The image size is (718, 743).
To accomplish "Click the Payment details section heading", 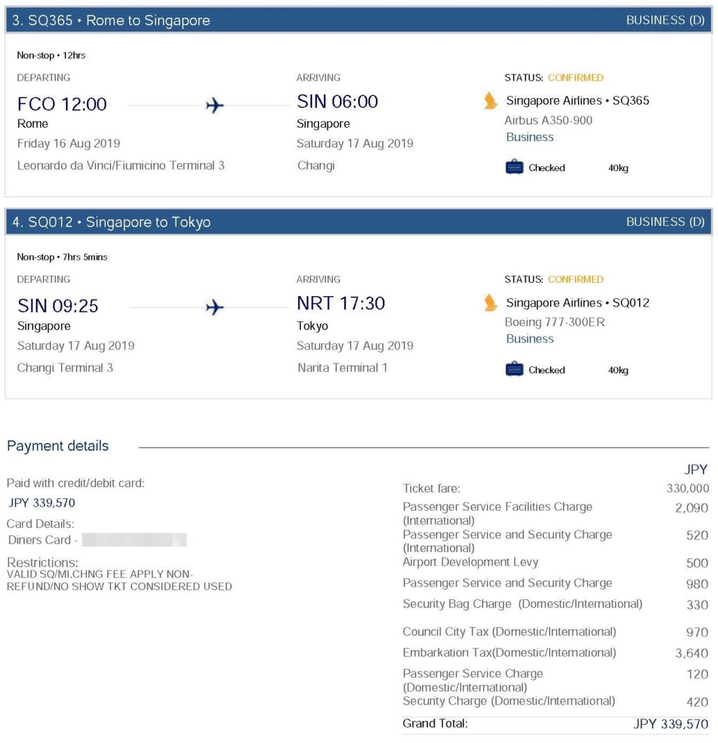I will 57,446.
